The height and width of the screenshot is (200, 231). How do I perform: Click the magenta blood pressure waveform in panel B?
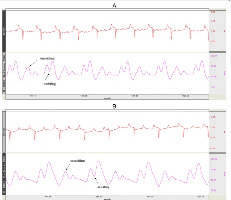click(x=107, y=174)
